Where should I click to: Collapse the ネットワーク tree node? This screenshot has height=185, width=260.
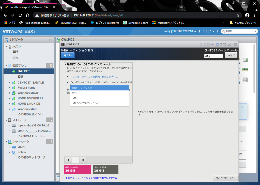6,142
